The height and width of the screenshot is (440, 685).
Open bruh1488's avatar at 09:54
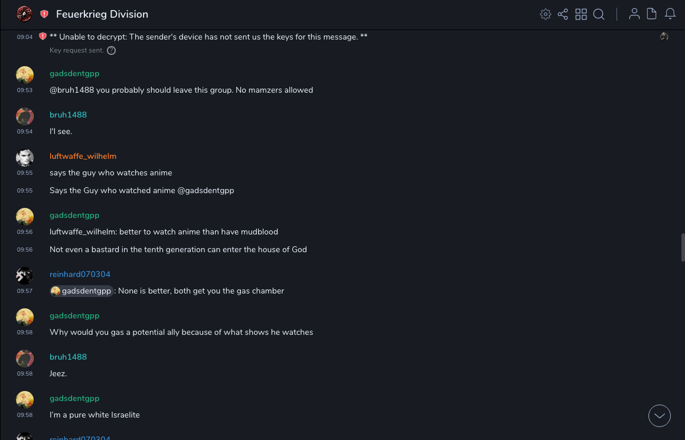[x=24, y=116]
